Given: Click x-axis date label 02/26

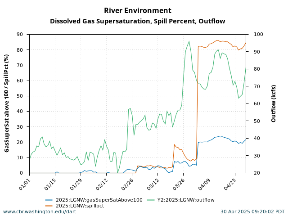Looking at the screenshot, I should click(127, 184).
